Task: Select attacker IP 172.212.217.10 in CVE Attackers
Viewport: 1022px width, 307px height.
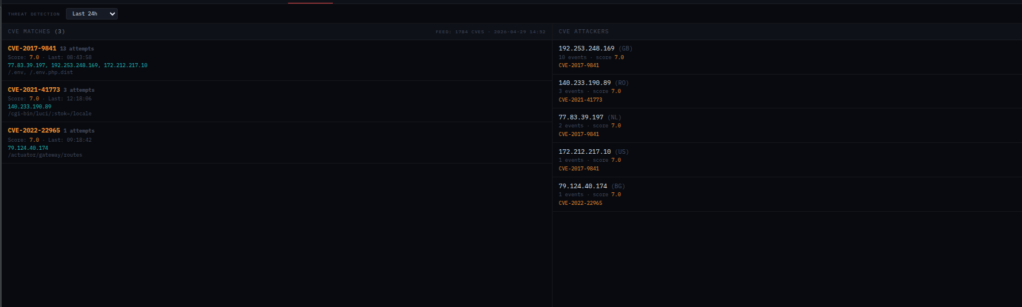Action: 585,152
